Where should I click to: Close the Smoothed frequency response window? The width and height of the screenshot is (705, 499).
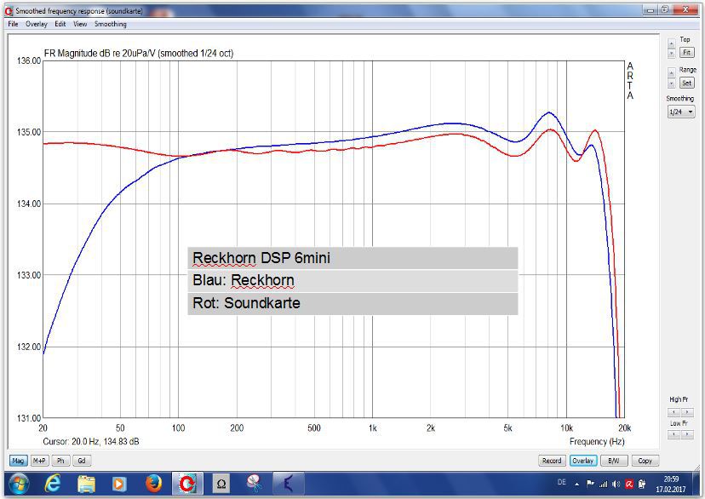coord(685,9)
